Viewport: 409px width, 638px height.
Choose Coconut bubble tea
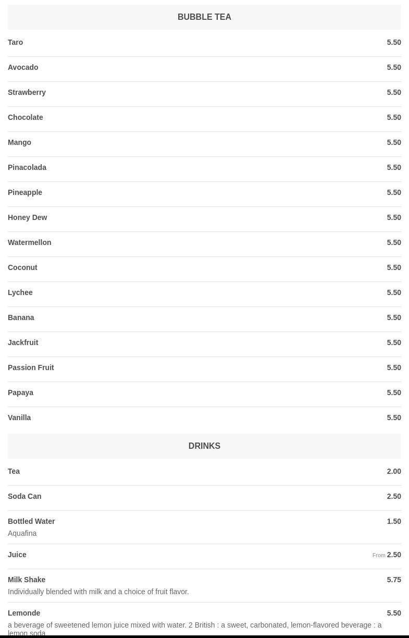point(204,268)
